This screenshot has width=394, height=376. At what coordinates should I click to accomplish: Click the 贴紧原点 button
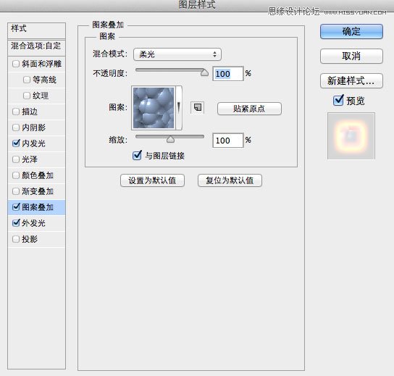[249, 109]
